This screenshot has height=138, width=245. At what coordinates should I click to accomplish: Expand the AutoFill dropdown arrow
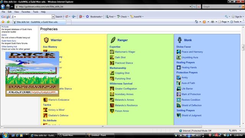pos(143,16)
